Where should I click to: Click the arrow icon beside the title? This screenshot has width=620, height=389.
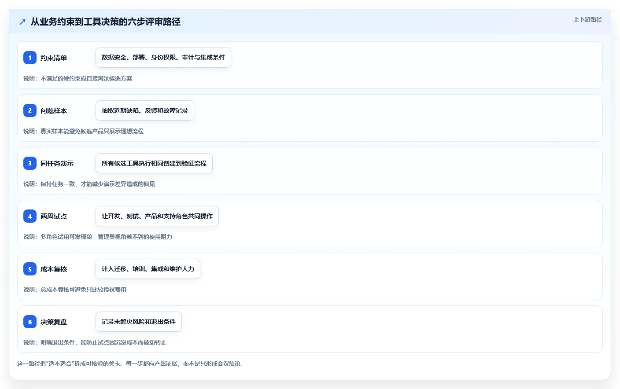coord(22,22)
